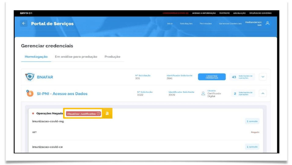292x165 pixels.
Task: Open the Produção tab
Action: (x=112, y=57)
